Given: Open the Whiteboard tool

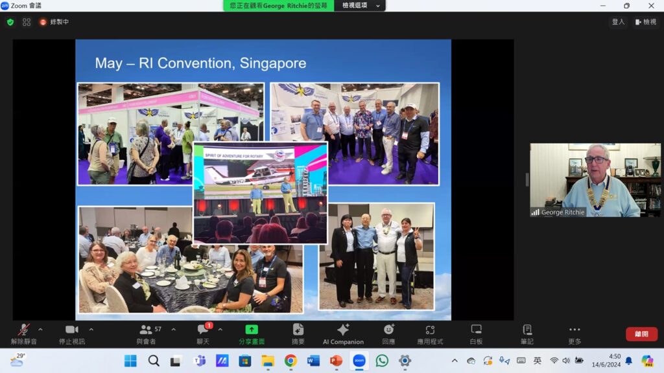Looking at the screenshot, I should click(476, 330).
